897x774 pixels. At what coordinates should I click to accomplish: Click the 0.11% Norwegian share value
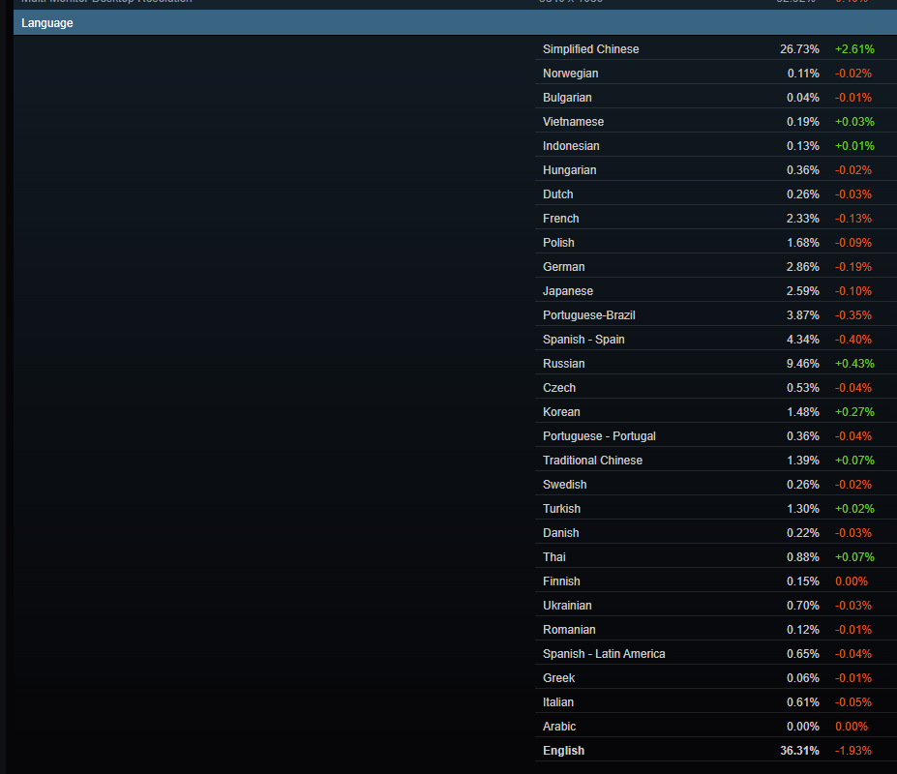coord(802,74)
